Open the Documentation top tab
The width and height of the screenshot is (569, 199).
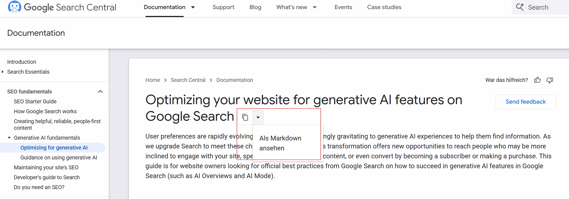[164, 7]
